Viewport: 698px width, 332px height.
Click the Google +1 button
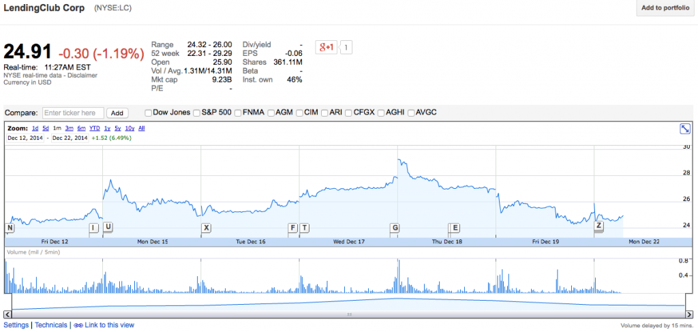click(327, 47)
